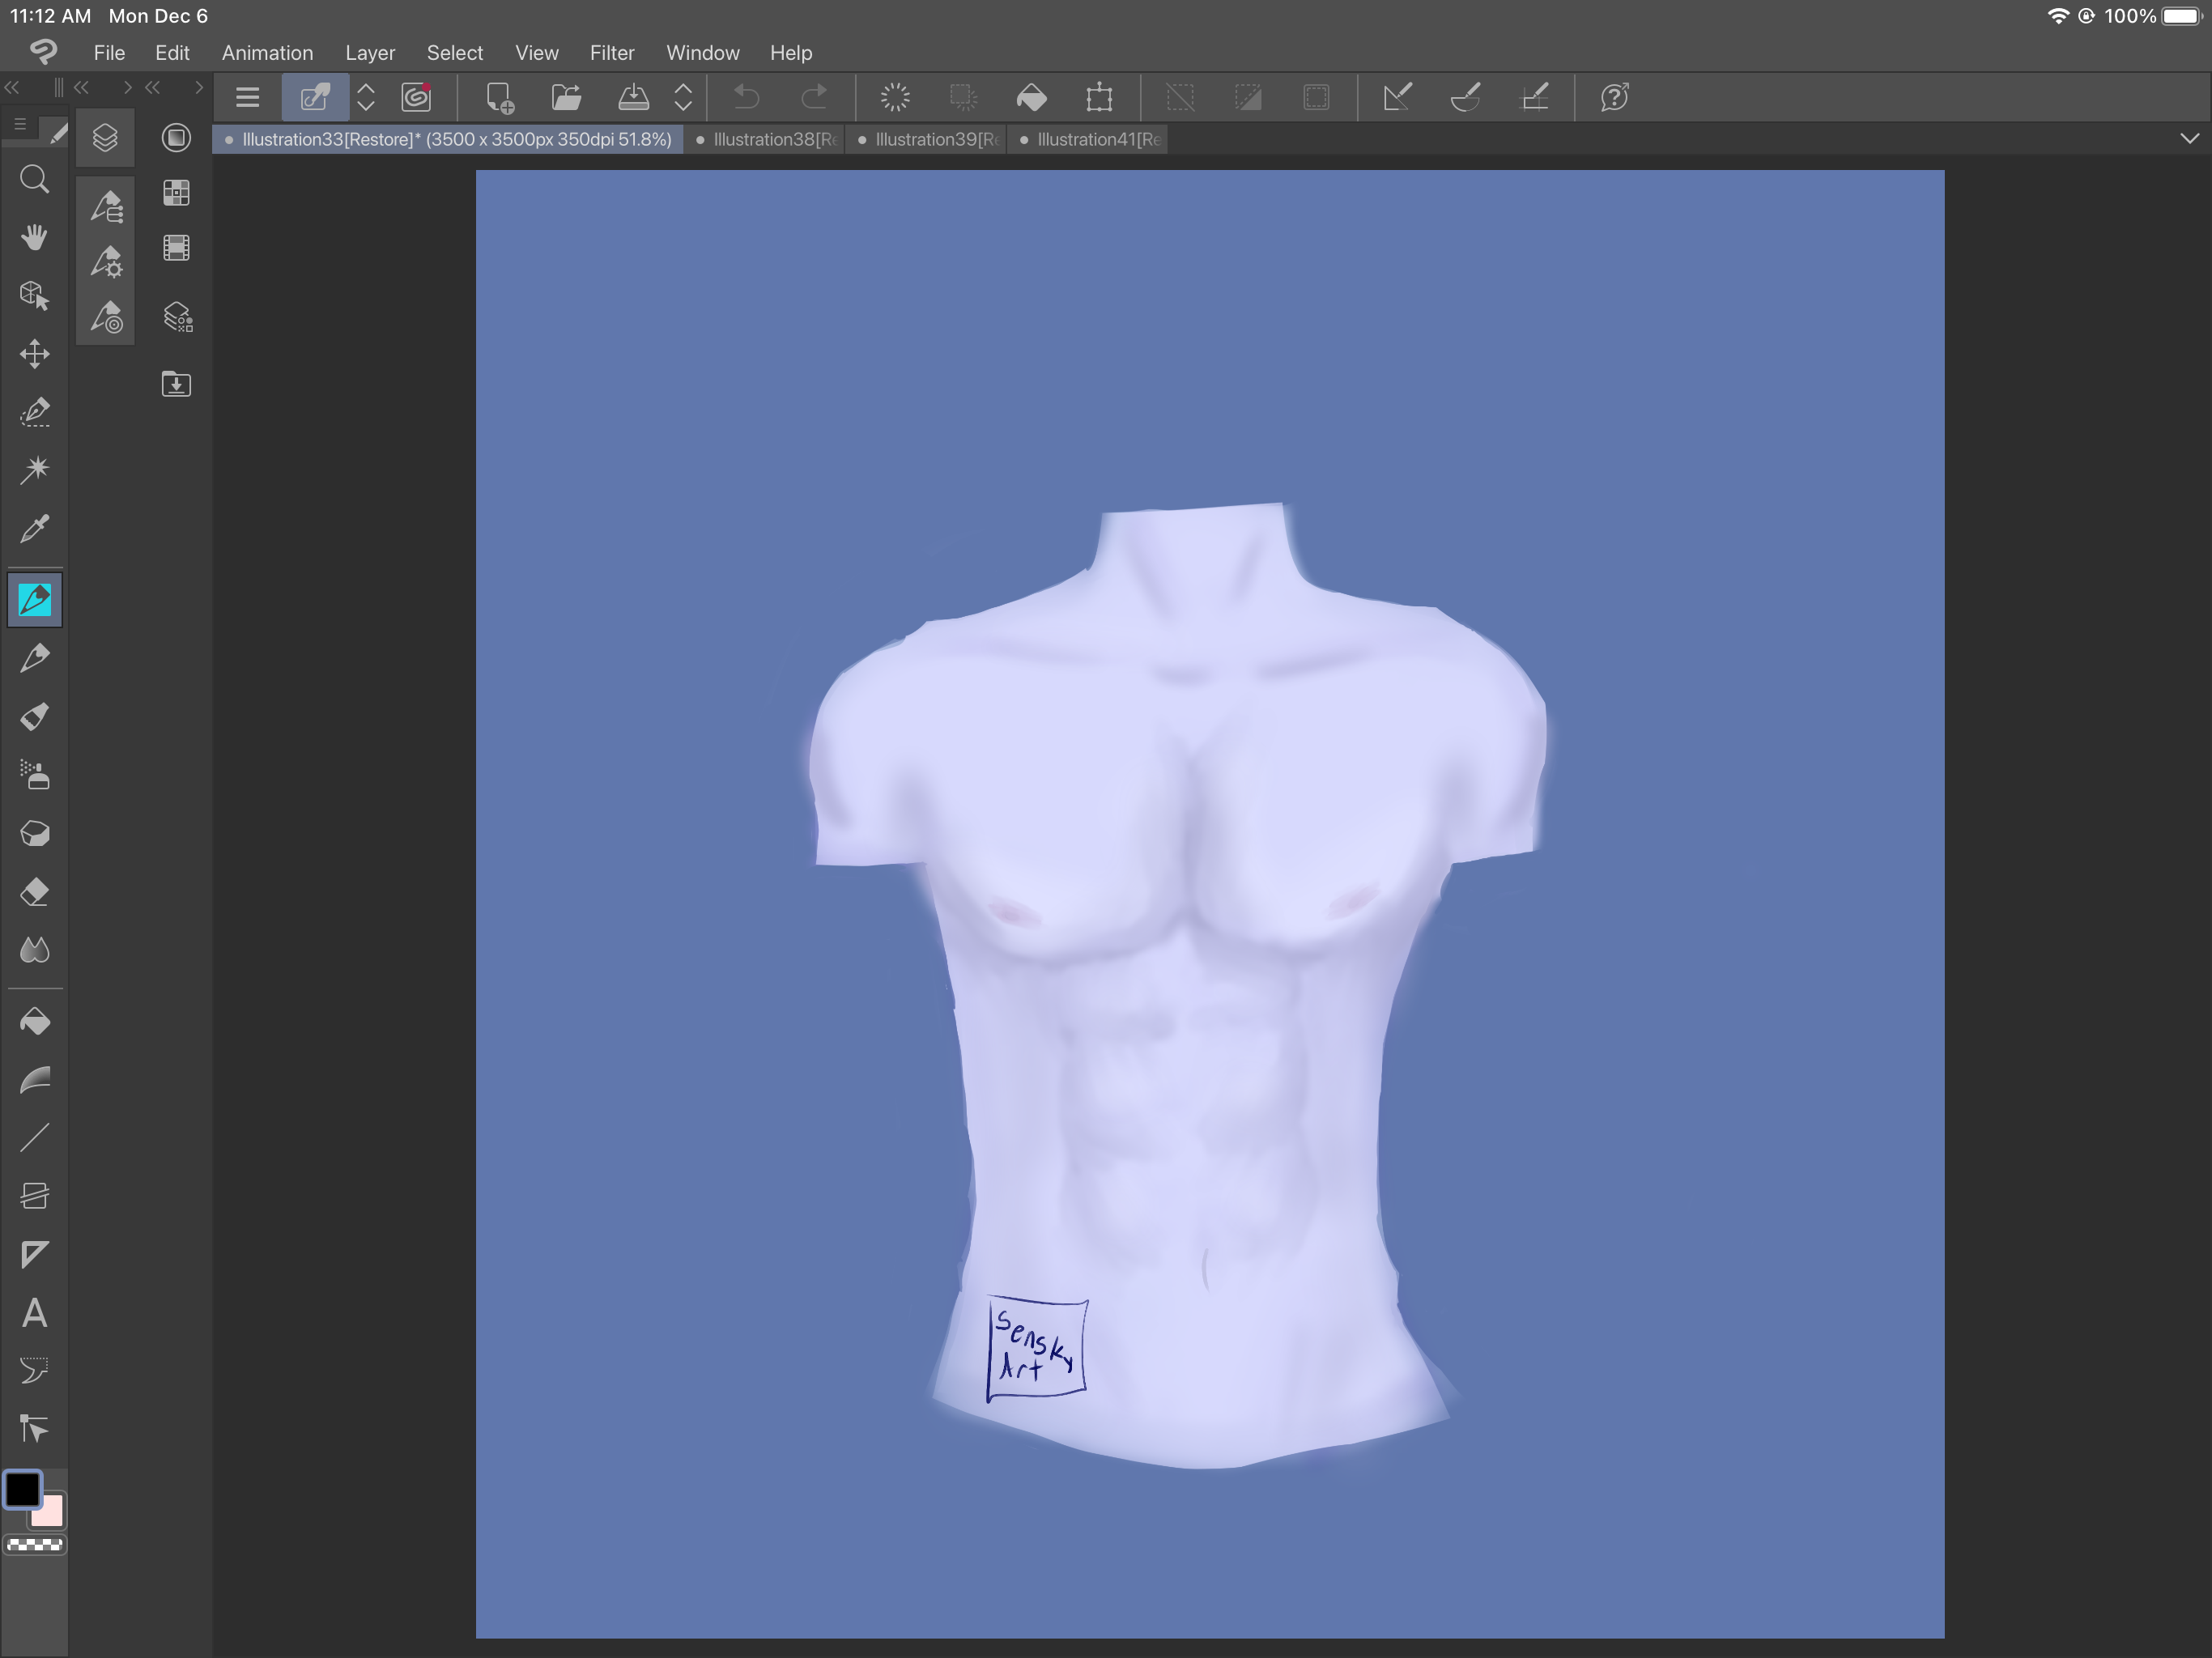Select the black main color swatch
Image resolution: width=2212 pixels, height=1658 pixels.
22,1489
